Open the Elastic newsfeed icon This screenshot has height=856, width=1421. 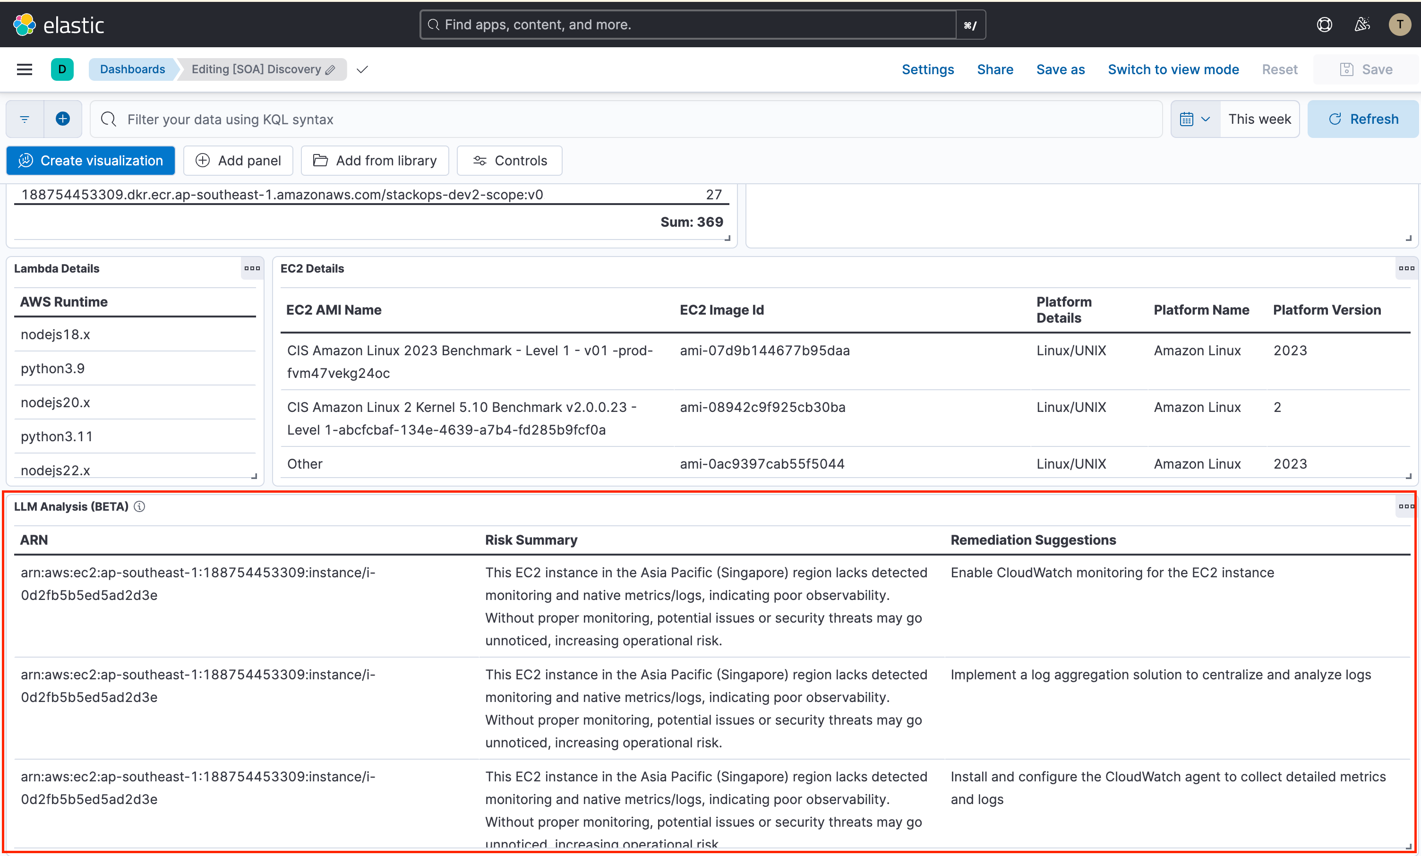tap(1362, 24)
